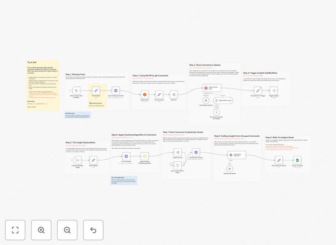
Task: Click the 'Try It Out!' sticky note heading
Action: pyautogui.click(x=32, y=63)
